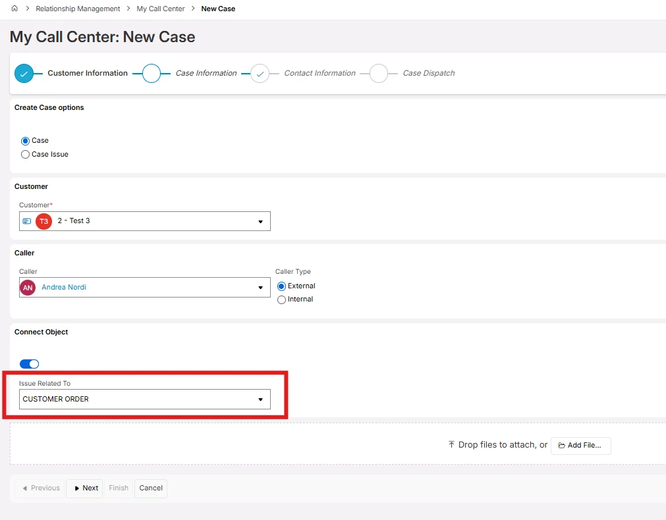
Task: Turn off the Connect Object toggle
Action: 29,364
